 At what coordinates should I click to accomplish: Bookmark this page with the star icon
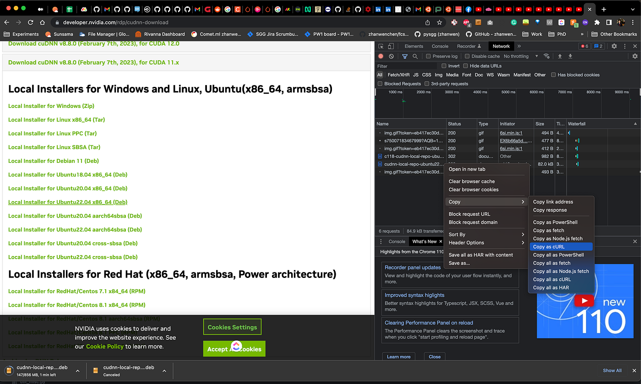pyautogui.click(x=439, y=22)
